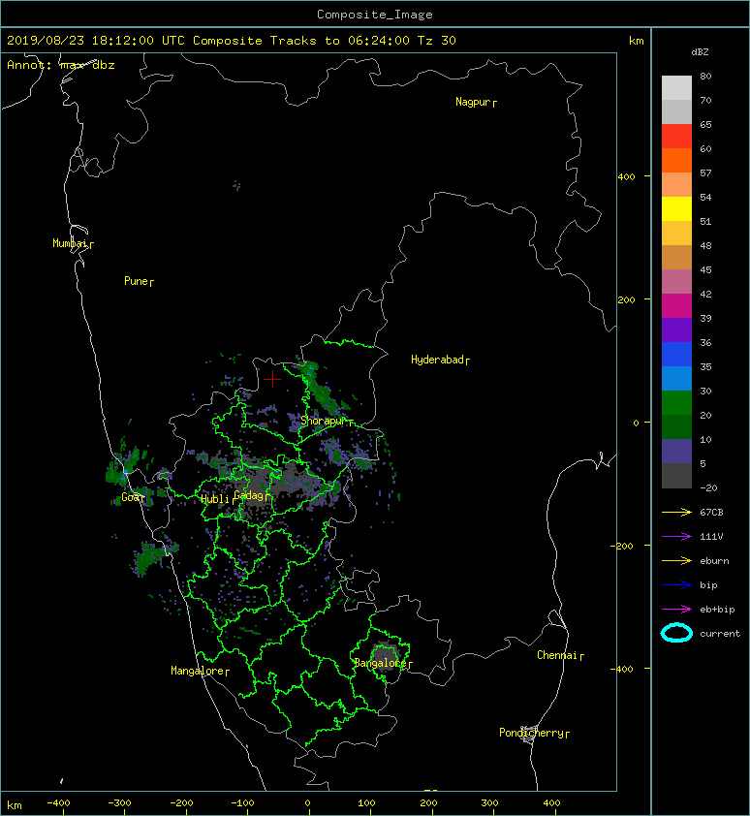Select the magenta swatch in dBZ scale
Viewport: 750px width, 816px height.
tap(676, 305)
